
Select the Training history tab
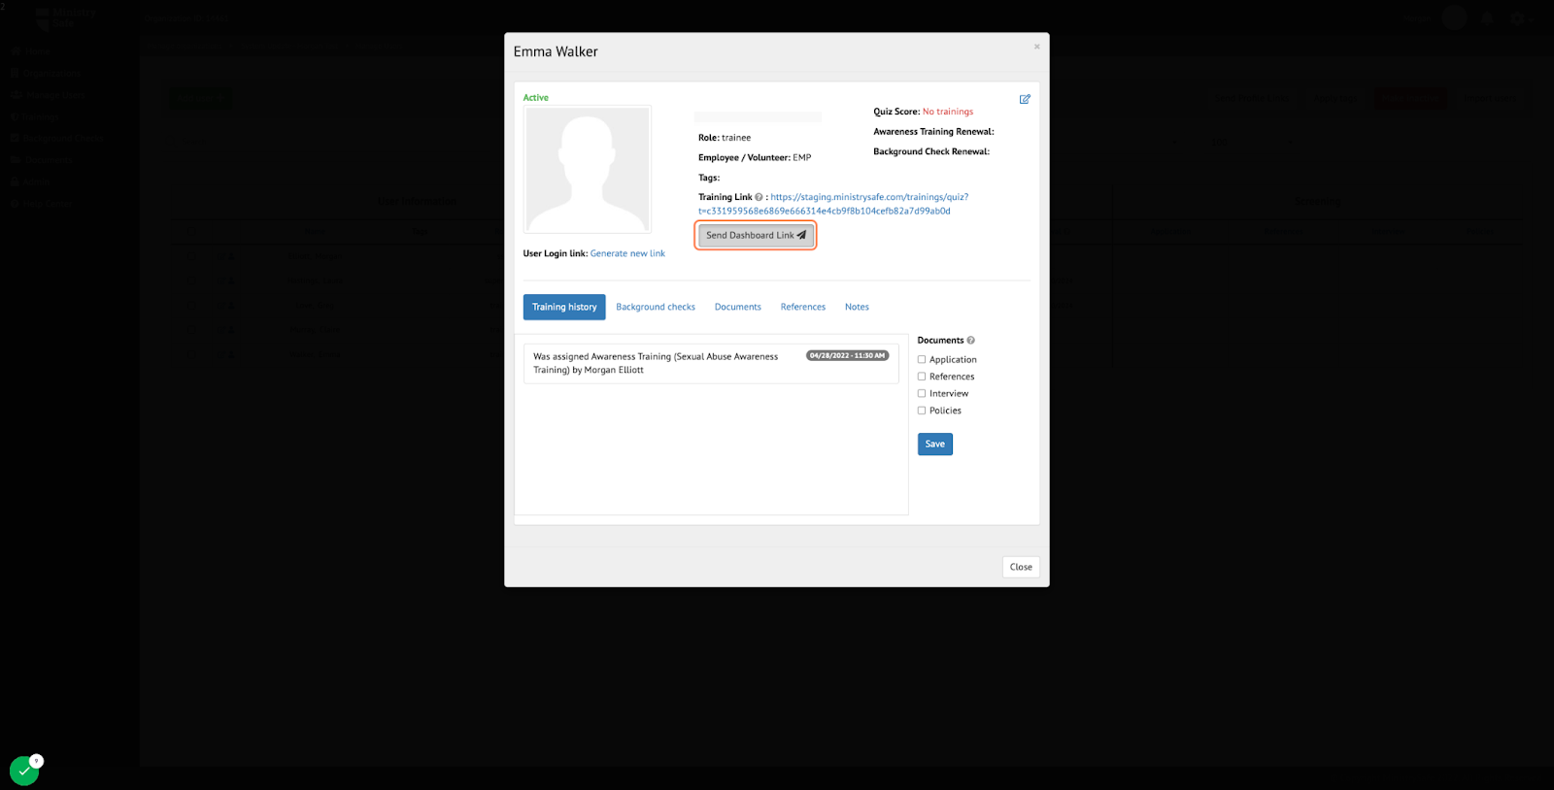[564, 307]
